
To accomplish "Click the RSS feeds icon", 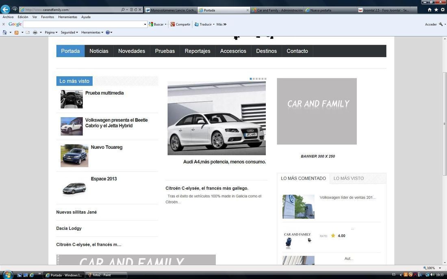I will coord(17,32).
